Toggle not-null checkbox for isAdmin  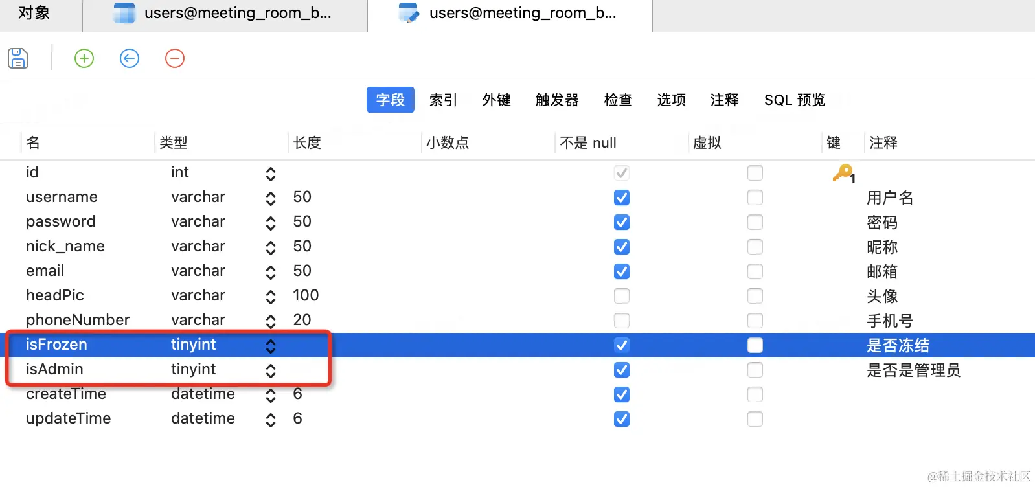point(622,370)
